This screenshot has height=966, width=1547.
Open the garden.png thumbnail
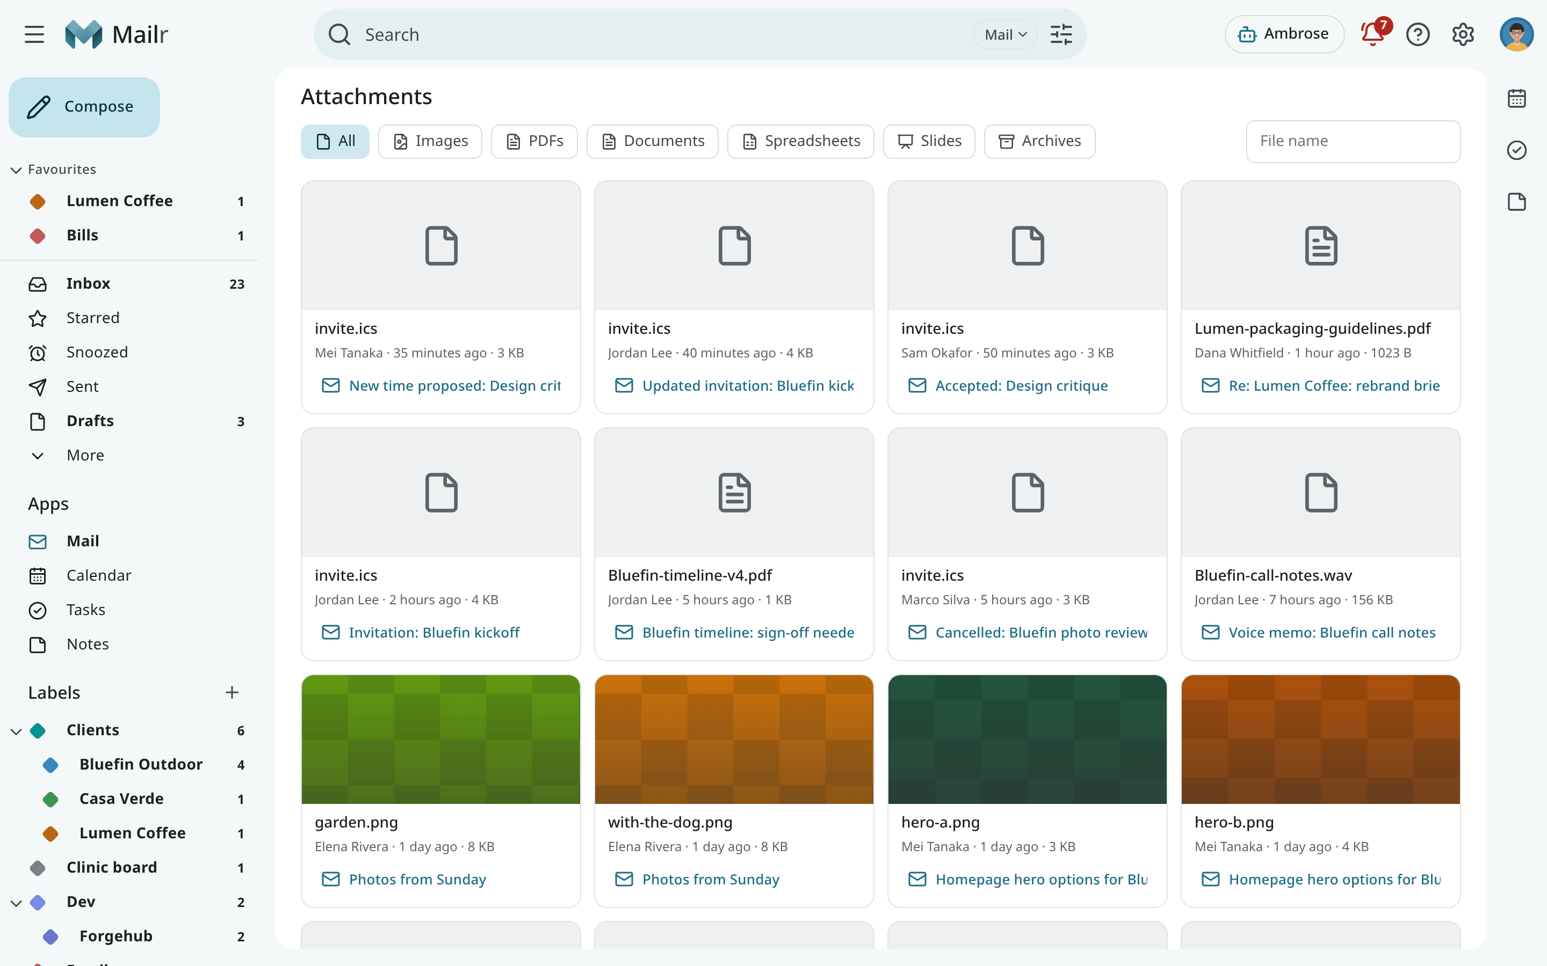pyautogui.click(x=441, y=739)
